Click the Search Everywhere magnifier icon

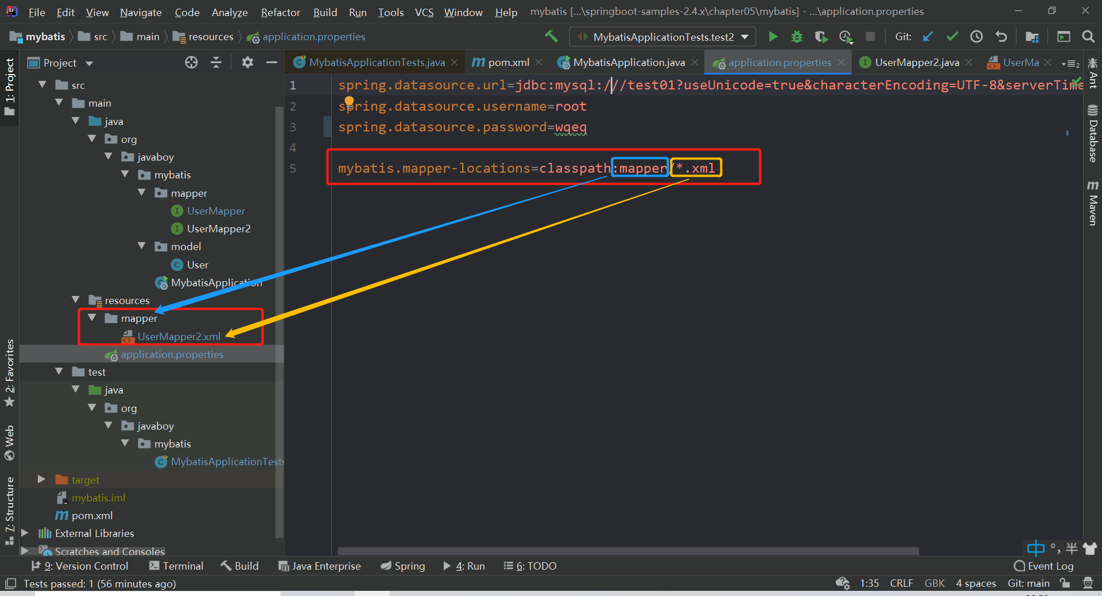click(x=1088, y=37)
